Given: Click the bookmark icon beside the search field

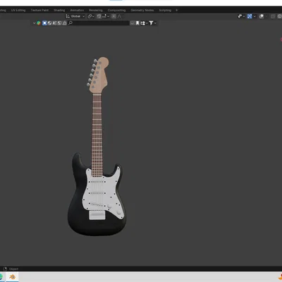Looking at the screenshot, I should pyautogui.click(x=137, y=23).
